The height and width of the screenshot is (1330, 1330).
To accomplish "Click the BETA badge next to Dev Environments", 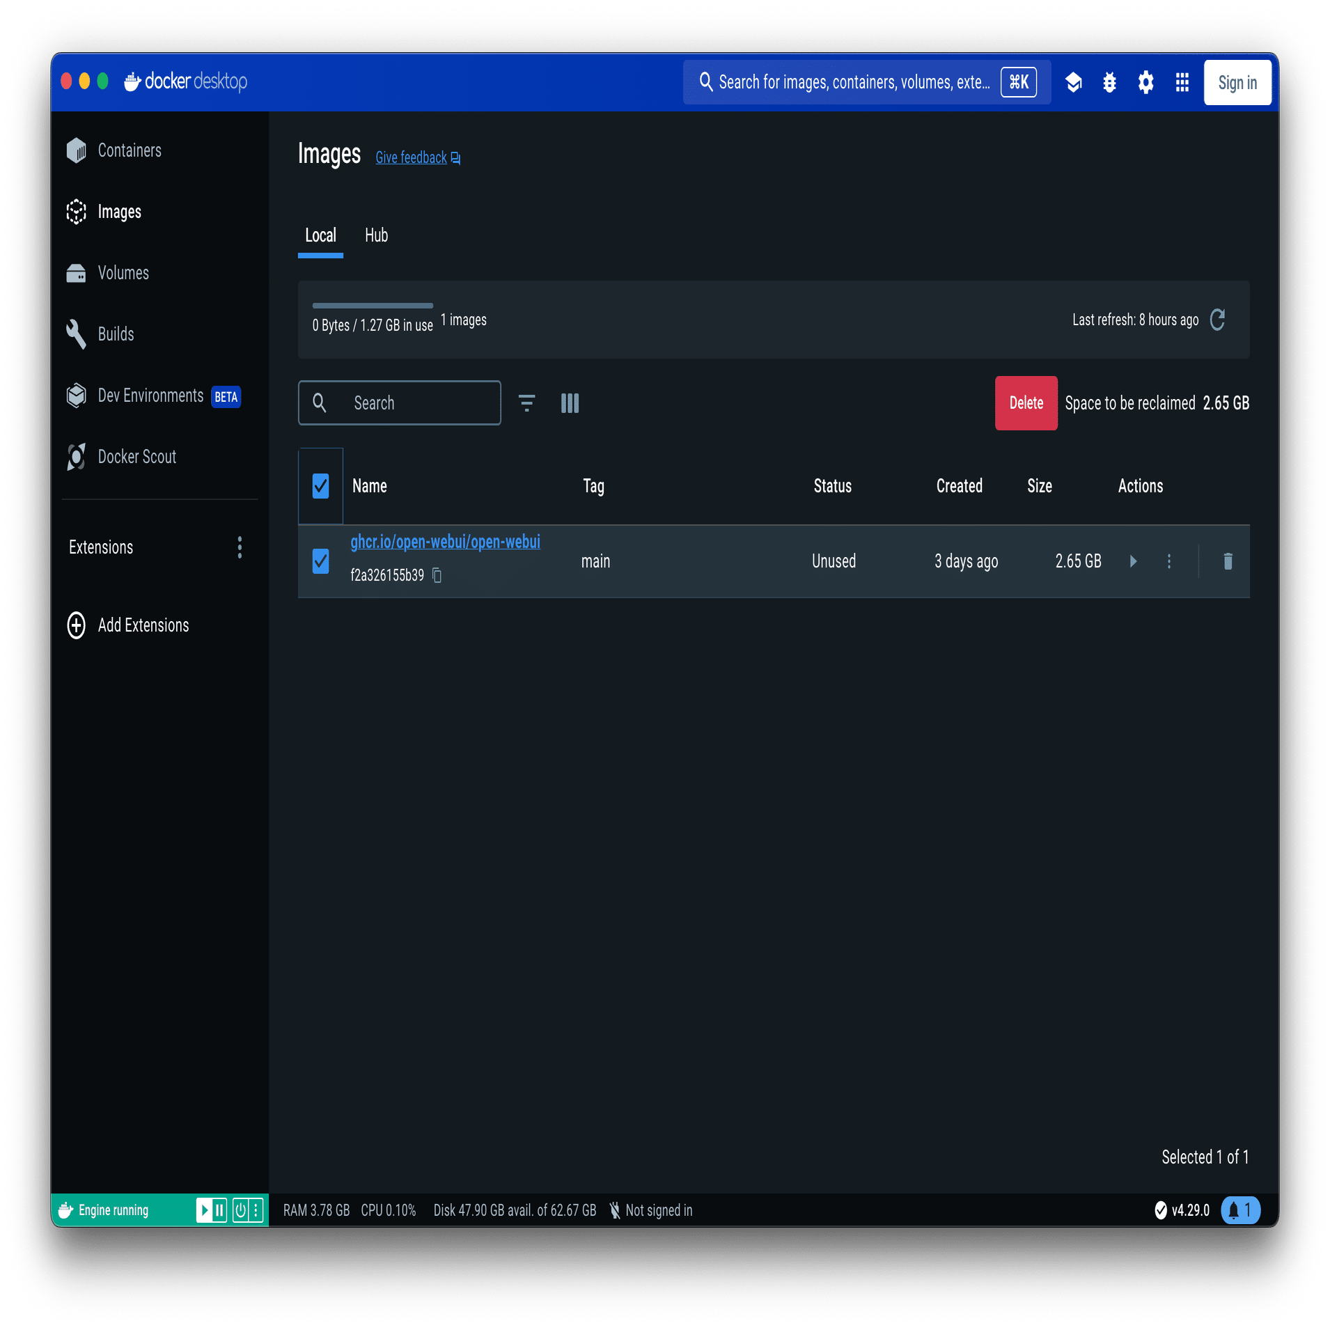I will click(x=226, y=397).
